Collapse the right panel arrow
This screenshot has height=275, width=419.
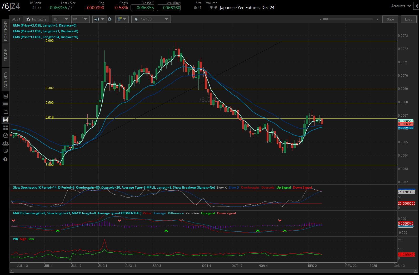[x=416, y=6]
